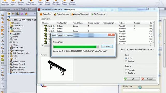Click the filter icon in feature tree
Image resolution: width=166 pixels, height=93 pixels.
[9, 17]
